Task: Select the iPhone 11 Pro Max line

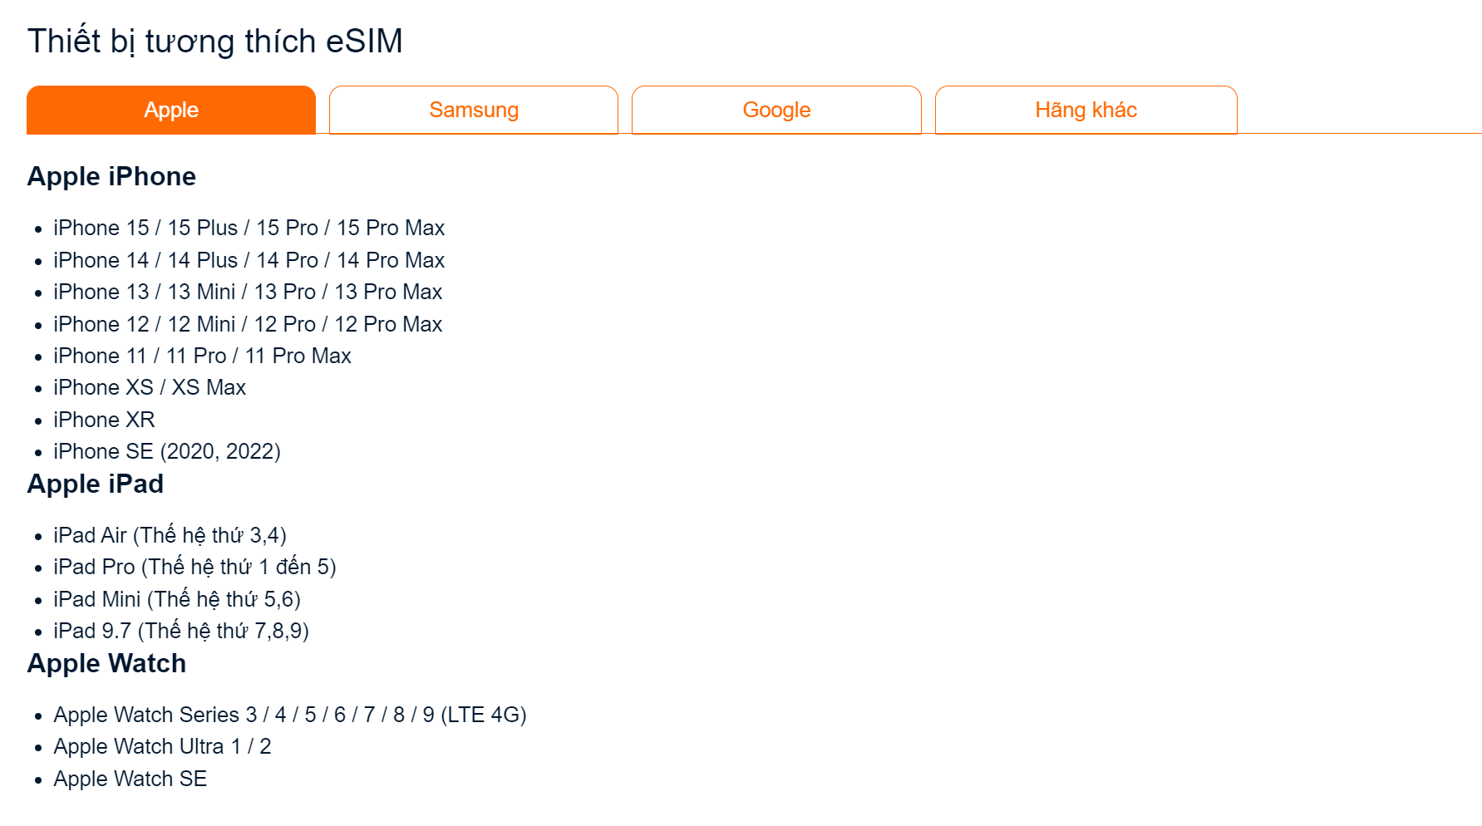Action: coord(202,356)
